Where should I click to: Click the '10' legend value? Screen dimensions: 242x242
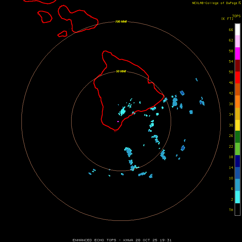[x=231, y=178]
